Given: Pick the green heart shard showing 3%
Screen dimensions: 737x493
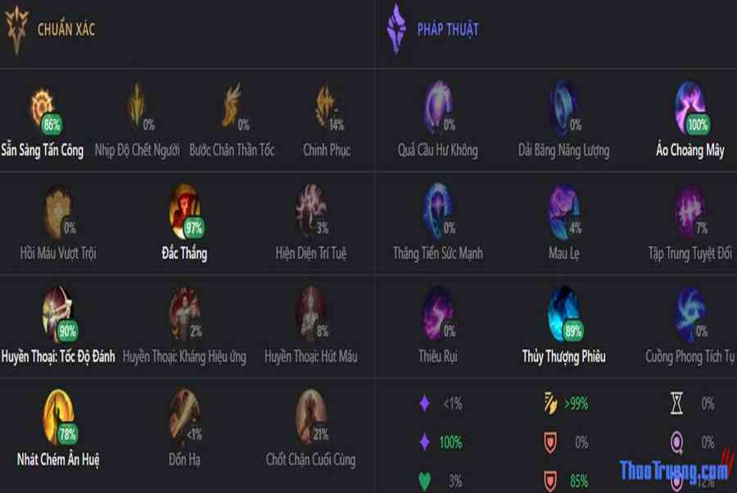Looking at the screenshot, I should (x=424, y=481).
